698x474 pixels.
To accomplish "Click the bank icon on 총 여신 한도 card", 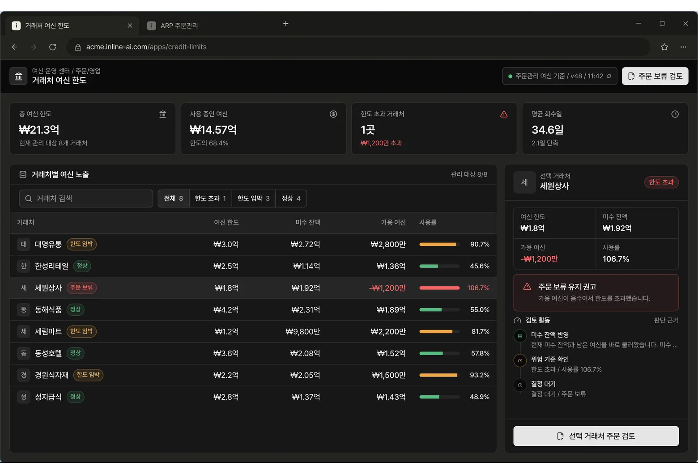I will click(163, 114).
